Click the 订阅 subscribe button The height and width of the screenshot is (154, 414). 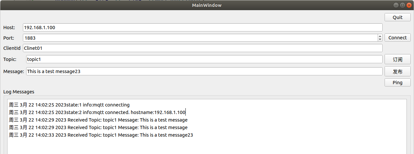397,59
